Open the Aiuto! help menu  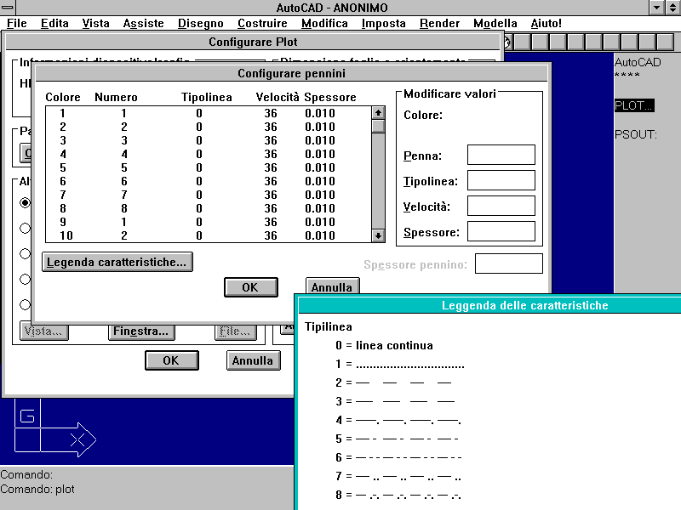click(x=546, y=24)
